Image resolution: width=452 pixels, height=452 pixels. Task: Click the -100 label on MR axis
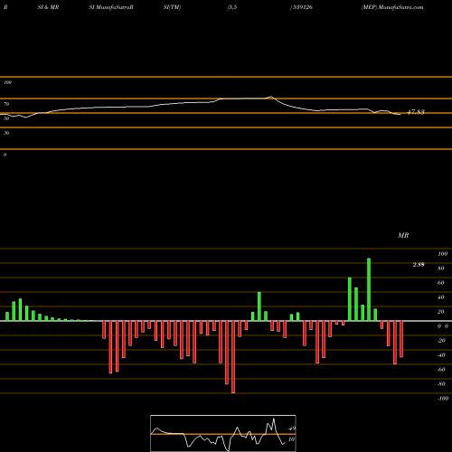point(443,399)
